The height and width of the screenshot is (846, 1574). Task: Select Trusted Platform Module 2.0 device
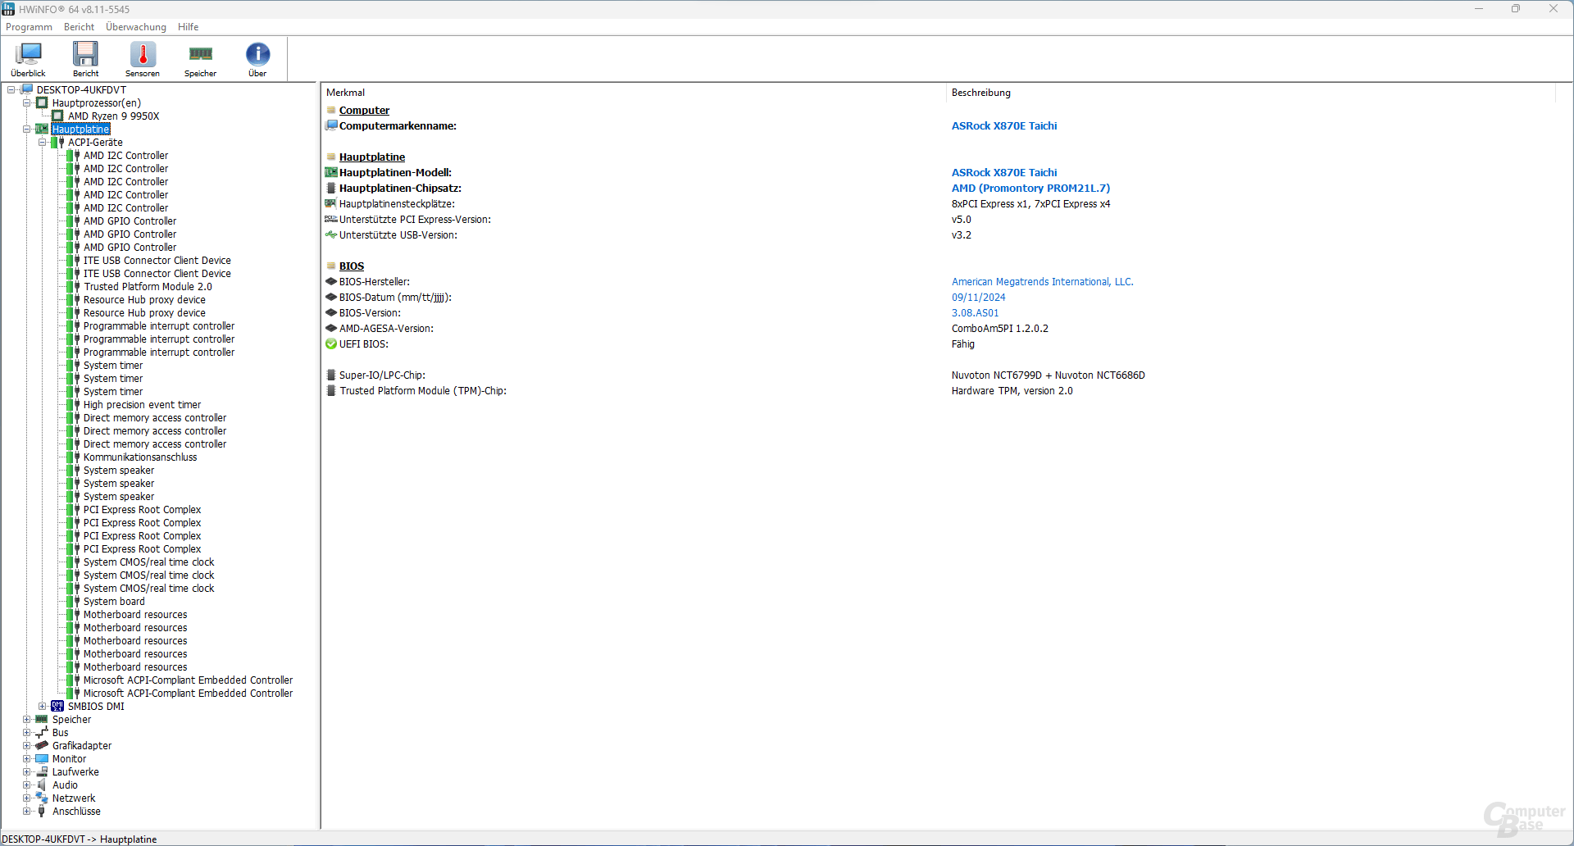coord(148,286)
